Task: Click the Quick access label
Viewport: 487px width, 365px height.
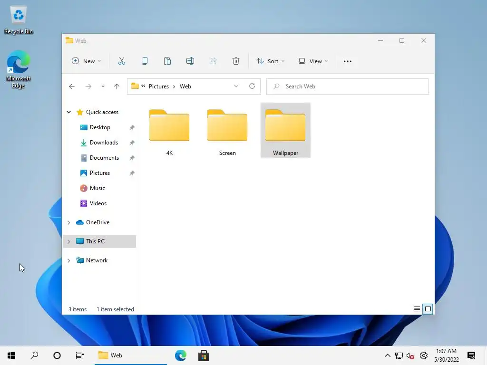Action: click(x=102, y=112)
